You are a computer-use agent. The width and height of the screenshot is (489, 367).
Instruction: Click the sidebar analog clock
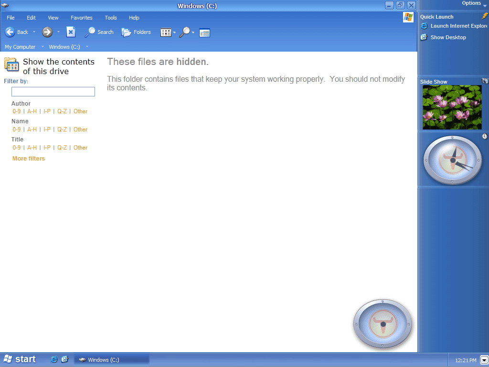453,161
